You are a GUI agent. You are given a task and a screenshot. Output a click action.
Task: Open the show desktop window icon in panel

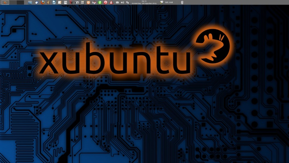coord(30,2)
